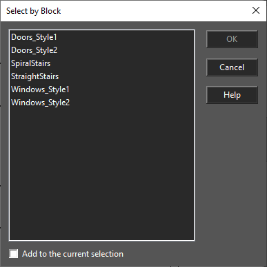Choose SpiralStairs from the list
This screenshot has height=267, width=267.
click(30, 63)
